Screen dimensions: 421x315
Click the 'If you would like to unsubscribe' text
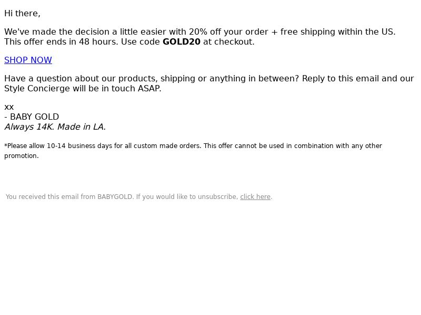click(x=187, y=196)
